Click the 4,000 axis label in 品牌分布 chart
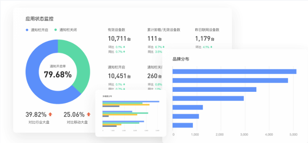 [269, 135]
